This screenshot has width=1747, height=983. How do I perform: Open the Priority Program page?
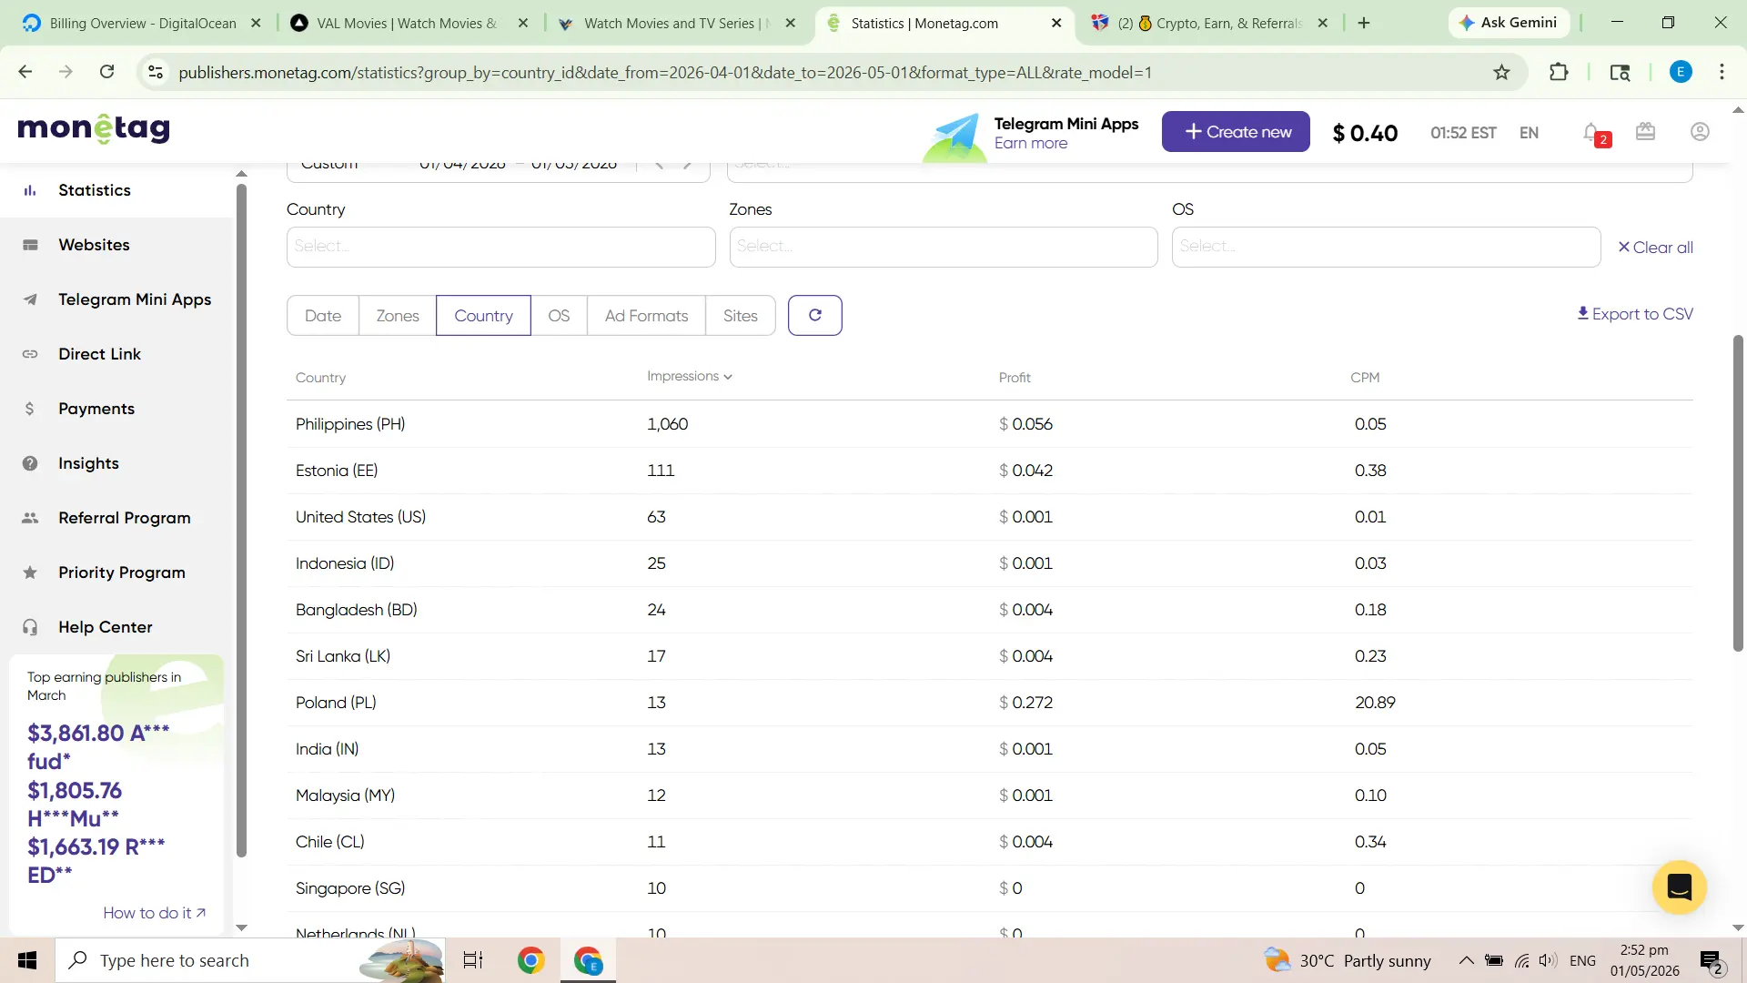coord(122,573)
